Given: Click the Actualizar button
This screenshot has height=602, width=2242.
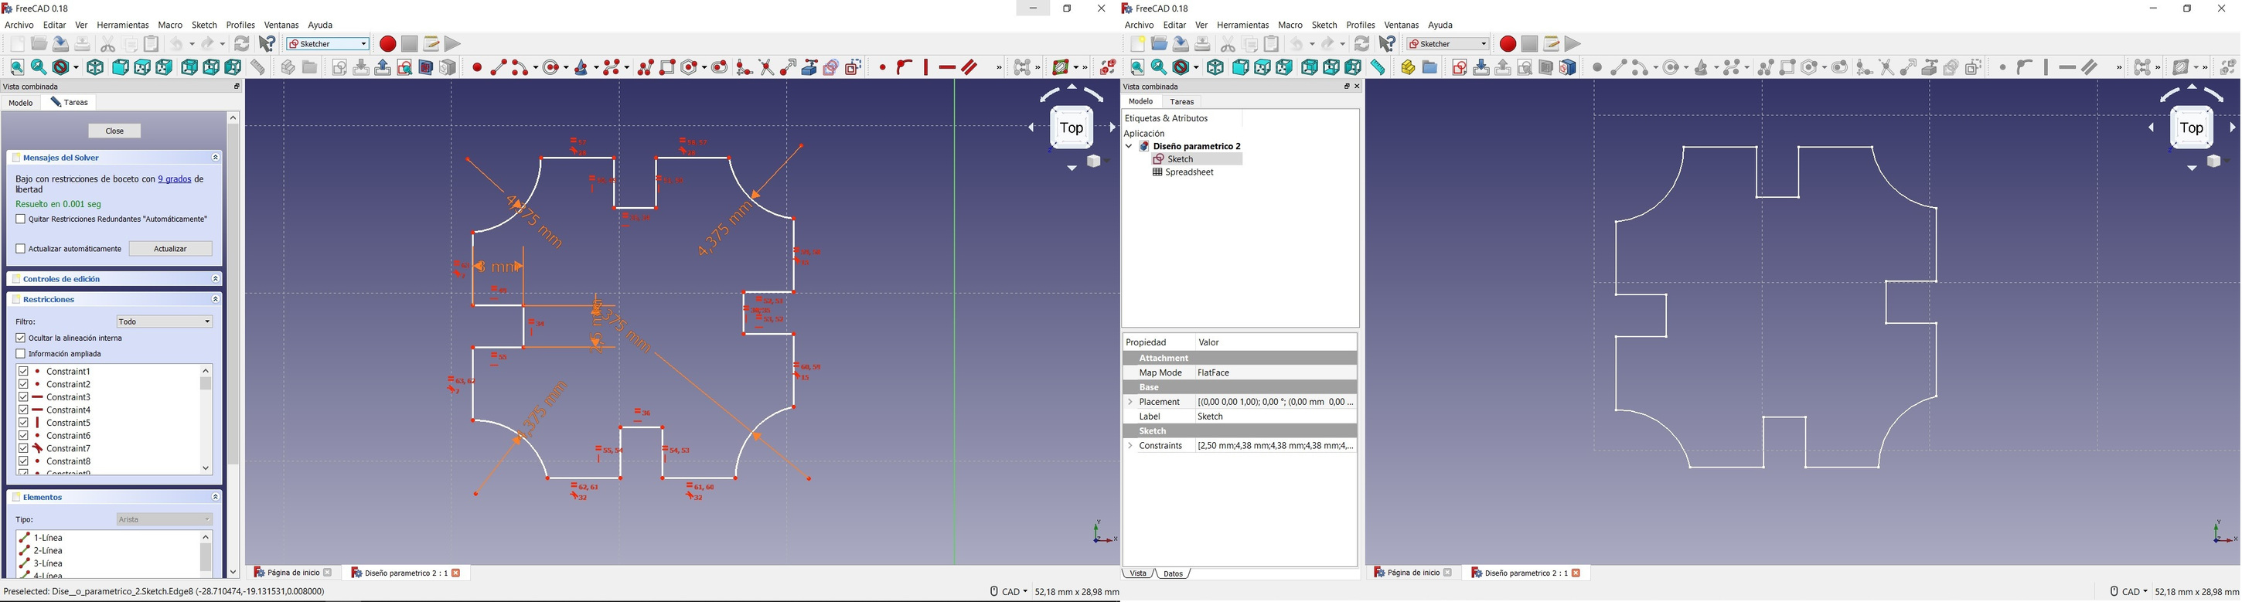Looking at the screenshot, I should [172, 249].
